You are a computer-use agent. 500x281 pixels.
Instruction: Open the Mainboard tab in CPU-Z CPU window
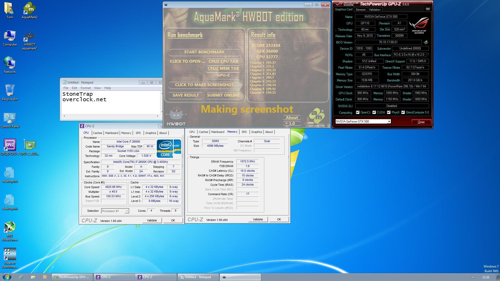tap(112, 133)
